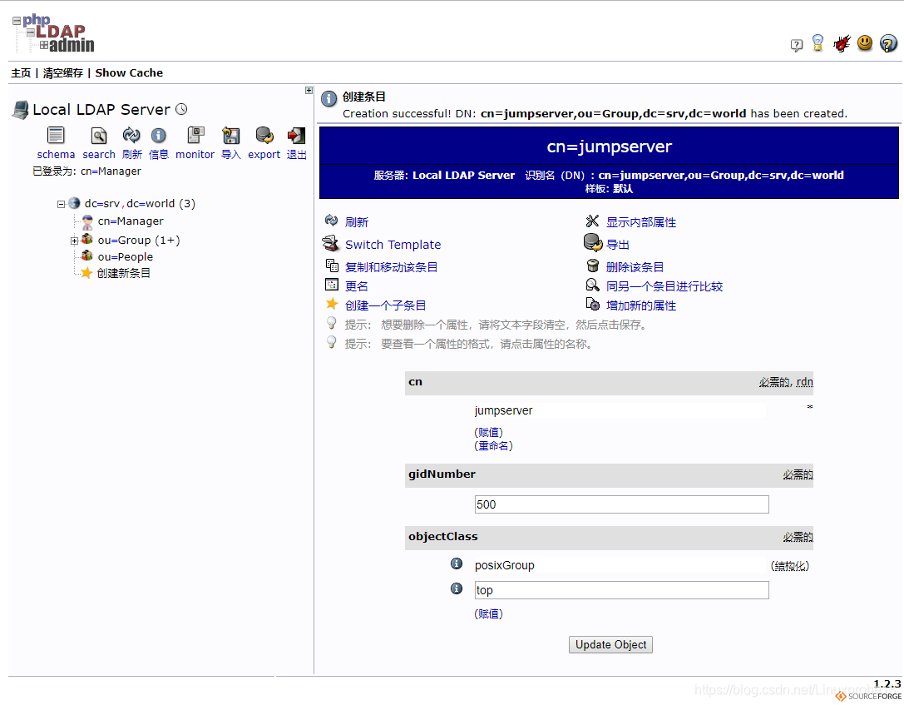Click the info icon next to top
Viewport: 904px width, 705px height.
click(x=456, y=588)
